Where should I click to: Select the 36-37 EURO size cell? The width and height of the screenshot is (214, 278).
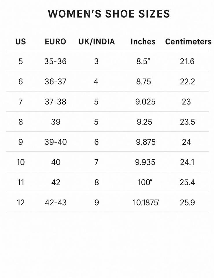[x=55, y=82]
